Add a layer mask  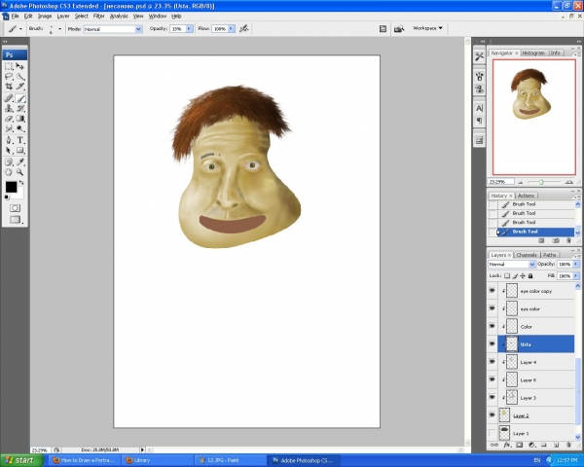[519, 445]
